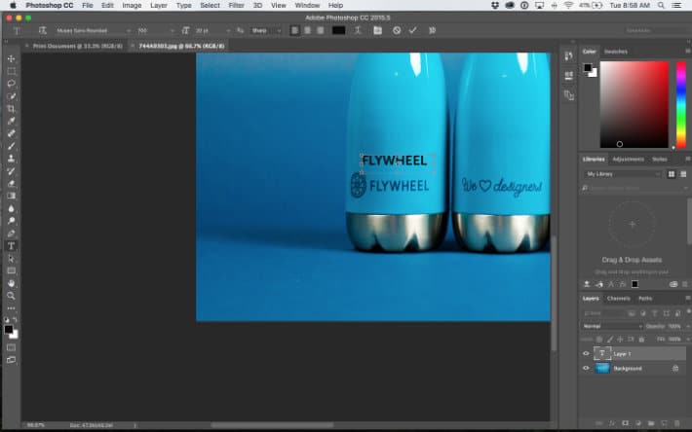Image resolution: width=692 pixels, height=432 pixels.
Task: Add a layer mask from Layers panel bottom
Action: (625, 423)
